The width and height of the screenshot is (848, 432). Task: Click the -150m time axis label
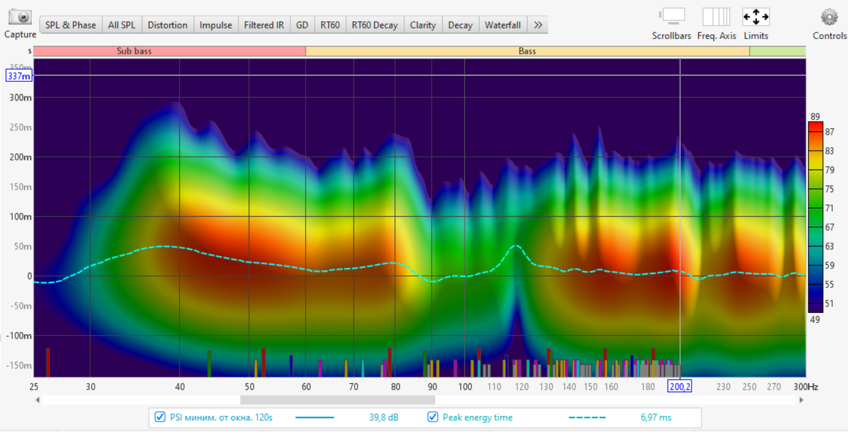click(x=19, y=365)
